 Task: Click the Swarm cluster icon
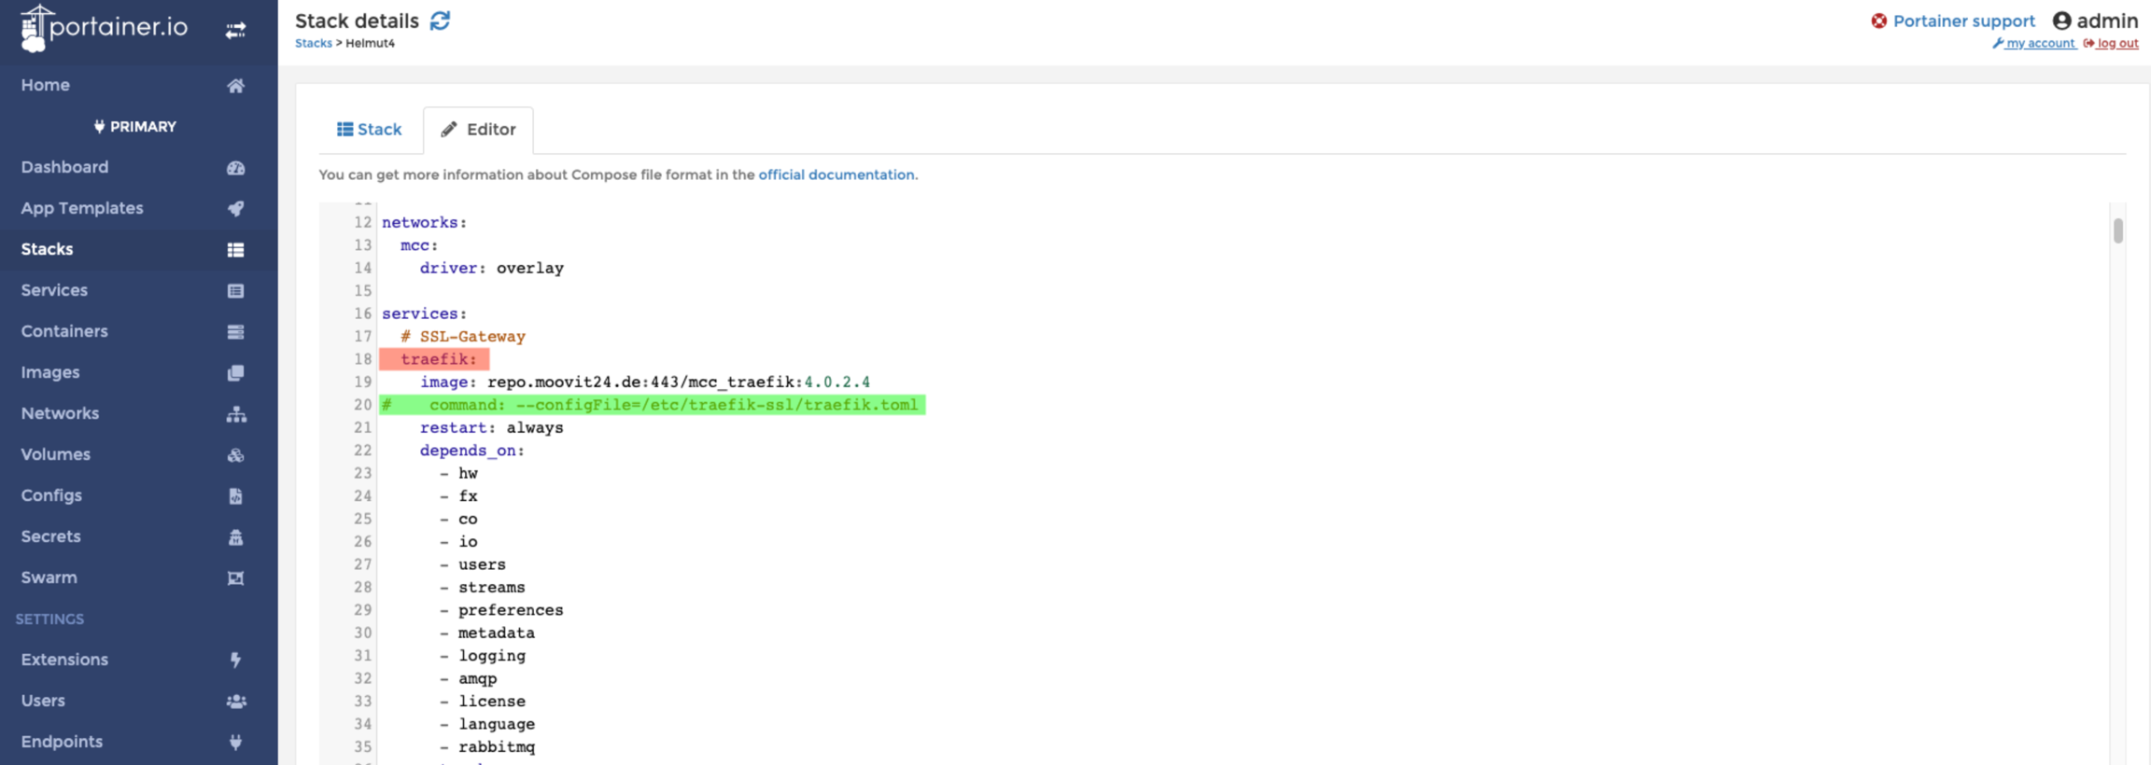(235, 578)
